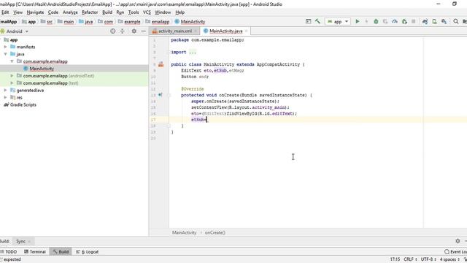Image resolution: width=467 pixels, height=263 pixels.
Task: Open the VCS menu
Action: (147, 12)
